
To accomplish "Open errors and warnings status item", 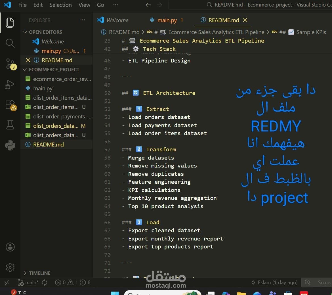I will click(x=73, y=282).
